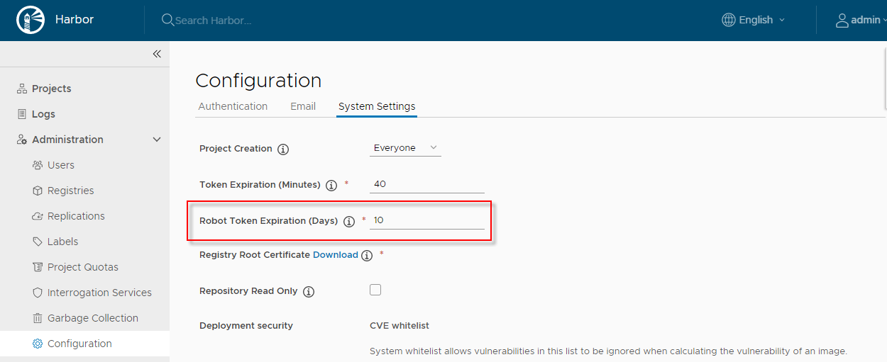Open the admin account dropdown
The image size is (887, 362).
click(x=861, y=20)
